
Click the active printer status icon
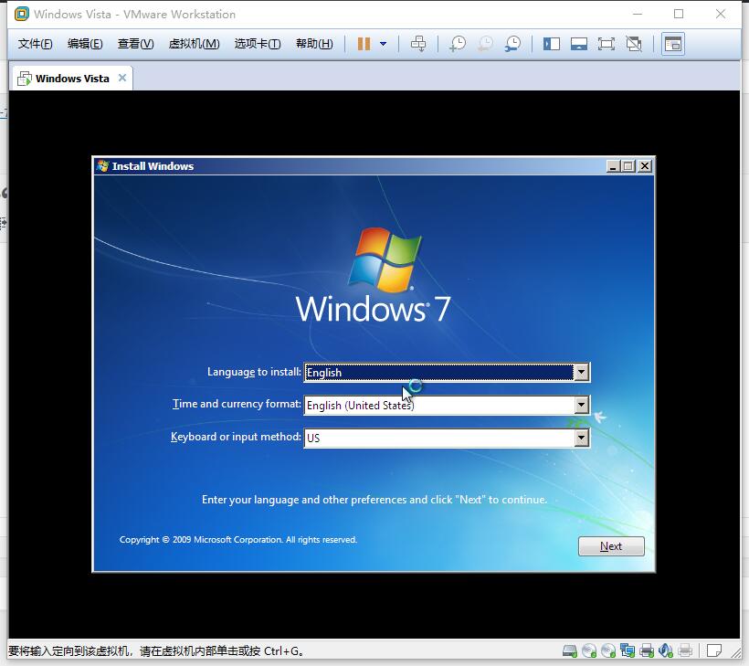(x=647, y=650)
